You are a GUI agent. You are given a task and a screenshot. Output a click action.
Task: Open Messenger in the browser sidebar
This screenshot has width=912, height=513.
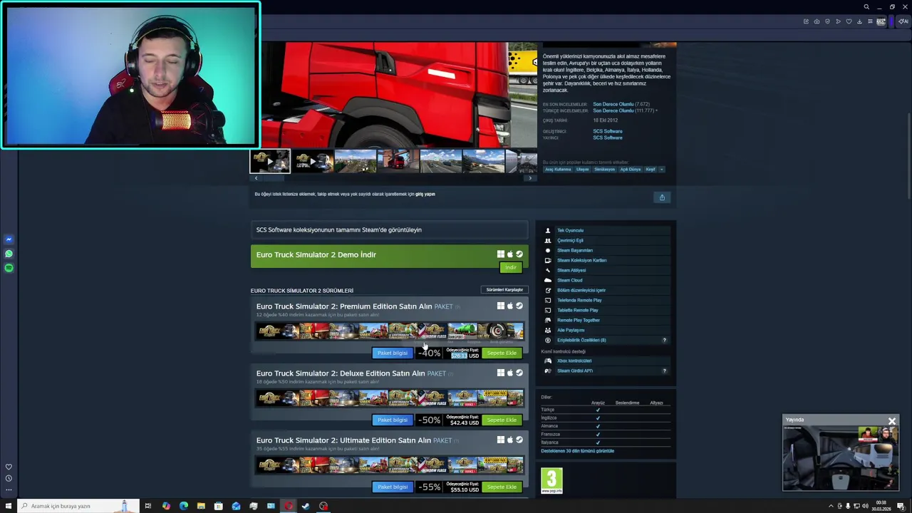[x=9, y=239]
